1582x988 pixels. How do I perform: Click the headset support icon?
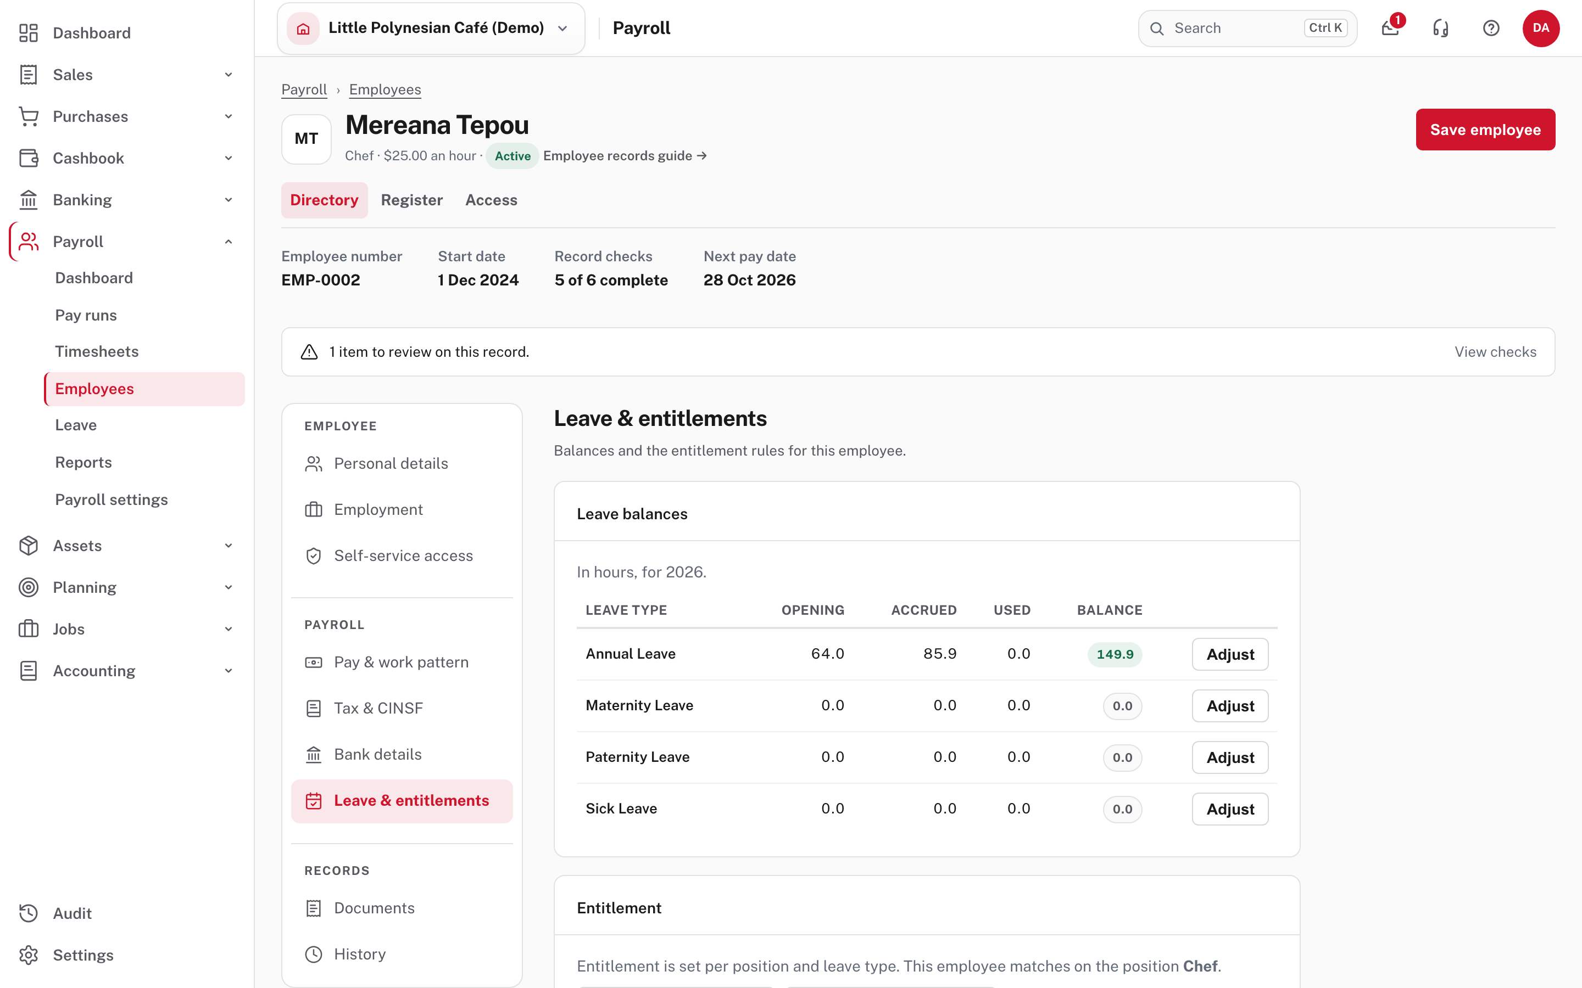pos(1441,28)
